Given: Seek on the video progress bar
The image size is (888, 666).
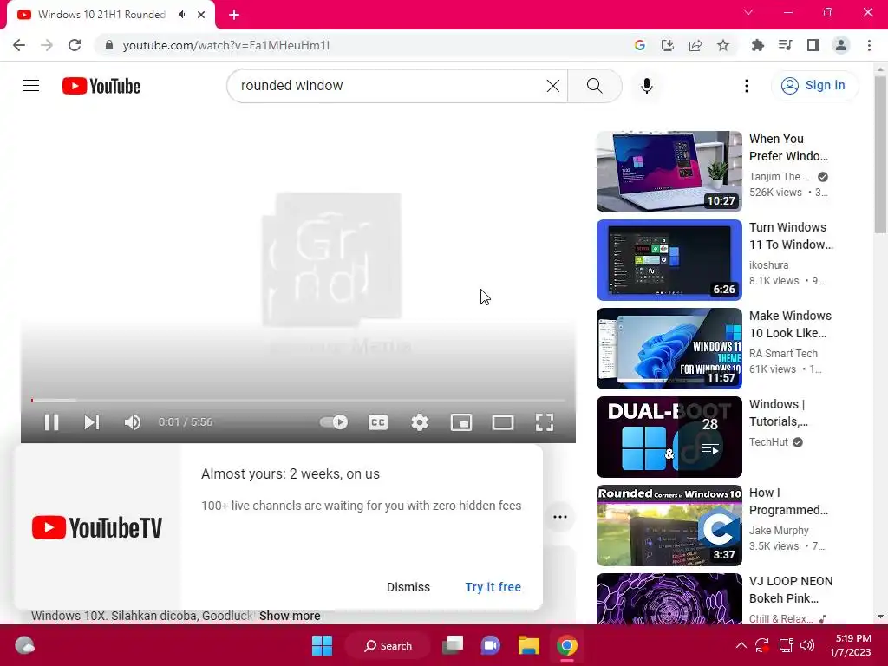Looking at the screenshot, I should (x=298, y=400).
